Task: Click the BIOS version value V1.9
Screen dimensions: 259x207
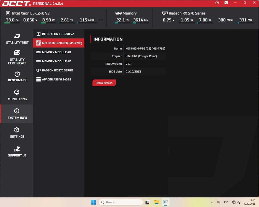Action: pyautogui.click(x=128, y=64)
